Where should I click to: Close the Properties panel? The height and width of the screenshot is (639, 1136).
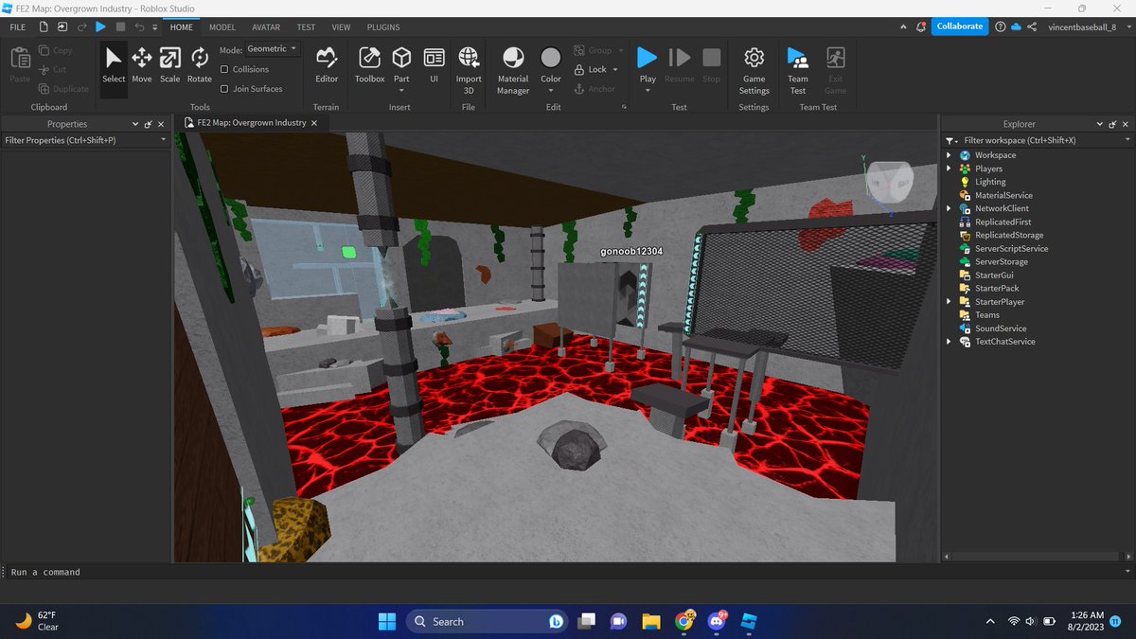161,124
